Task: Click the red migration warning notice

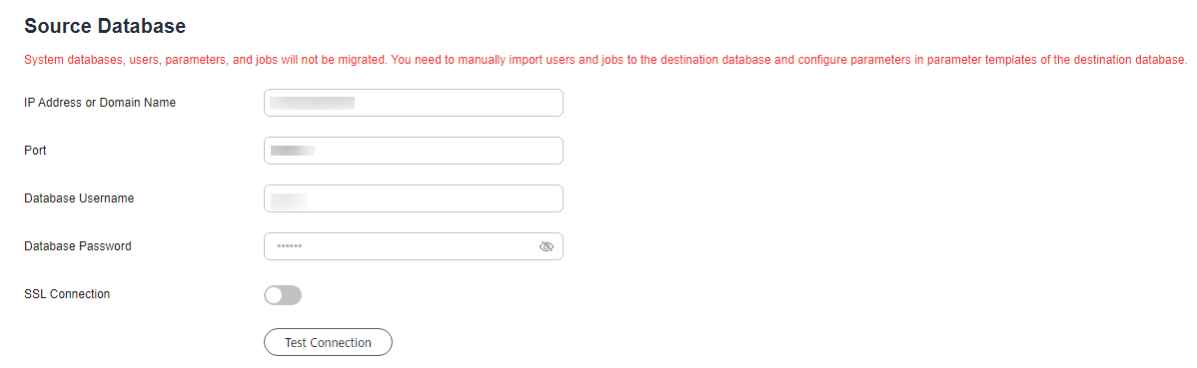Action: pos(606,60)
